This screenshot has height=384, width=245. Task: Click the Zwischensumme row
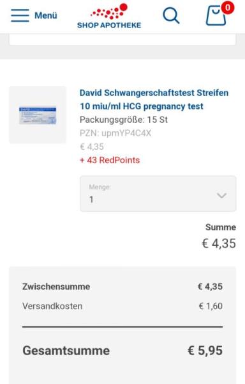122,287
